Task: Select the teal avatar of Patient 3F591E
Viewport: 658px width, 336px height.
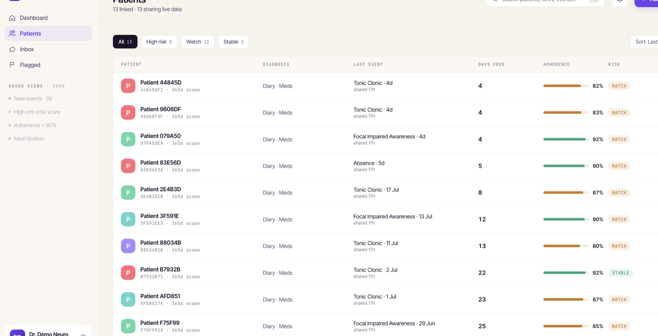Action: (x=128, y=220)
